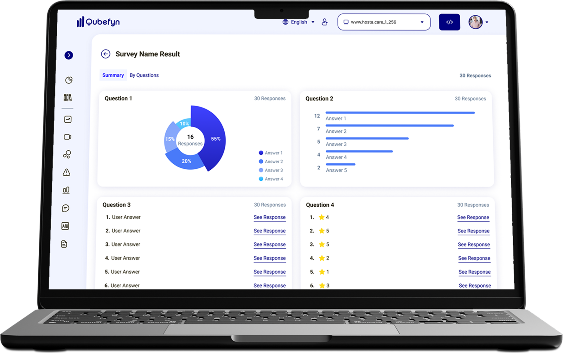This screenshot has height=353, width=563.
Task: Open the A/B testing sidebar icon
Action: [x=65, y=226]
